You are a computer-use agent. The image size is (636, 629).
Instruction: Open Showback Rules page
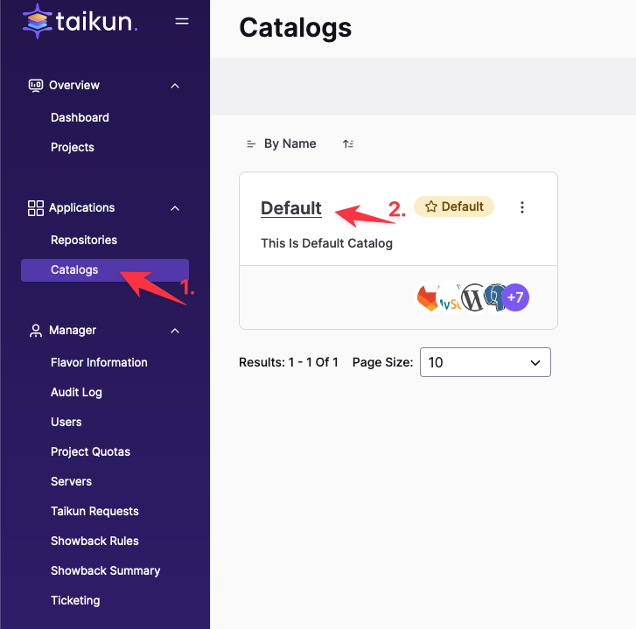[94, 541]
